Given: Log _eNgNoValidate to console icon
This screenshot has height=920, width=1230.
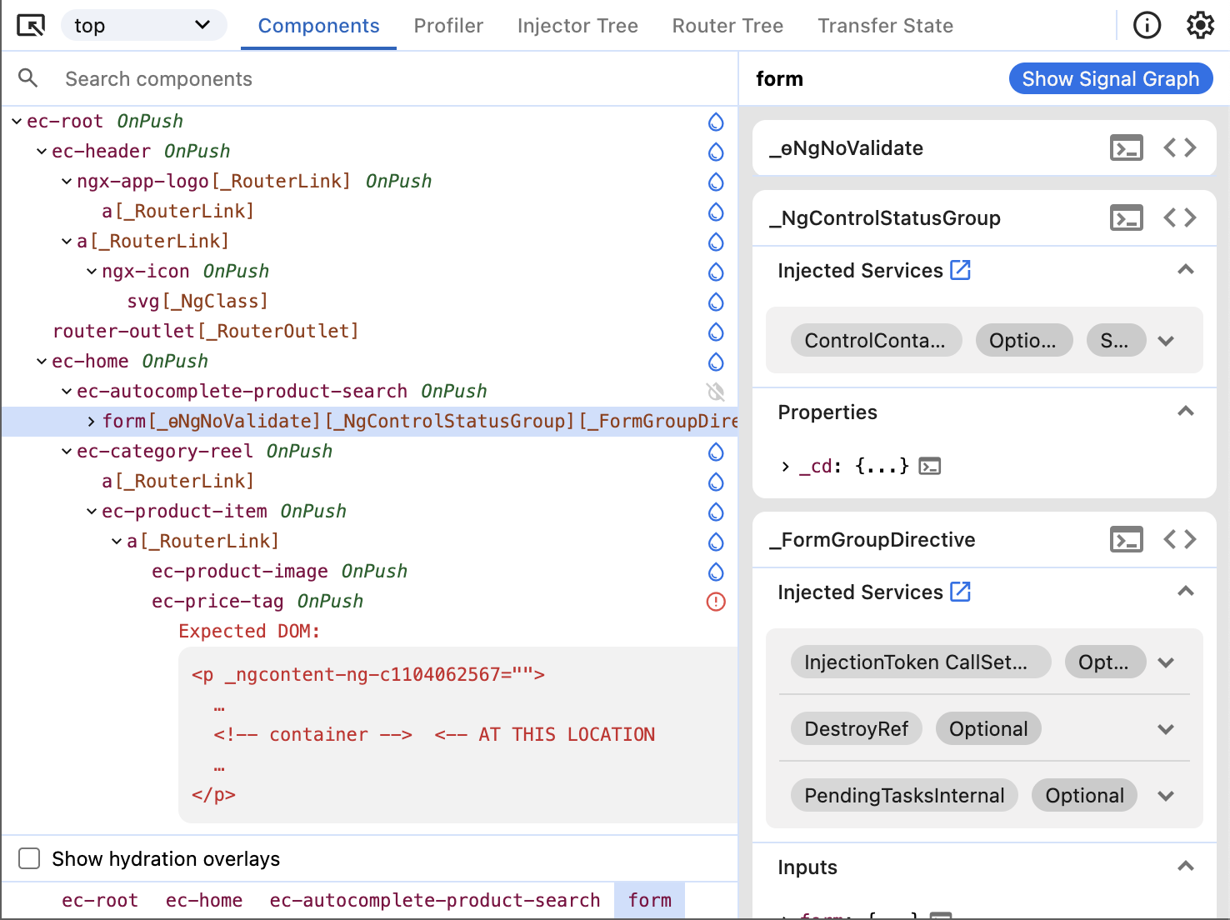Looking at the screenshot, I should 1126,148.
